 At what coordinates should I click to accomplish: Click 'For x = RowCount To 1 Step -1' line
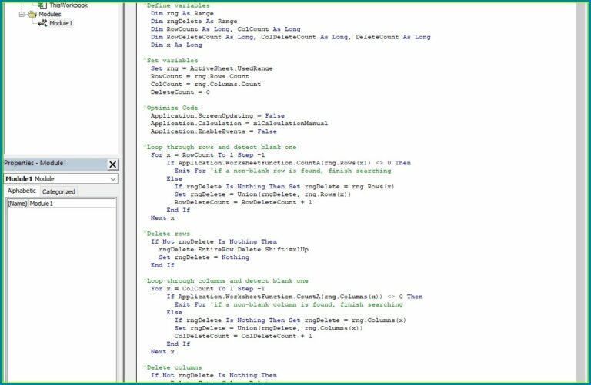[208, 155]
